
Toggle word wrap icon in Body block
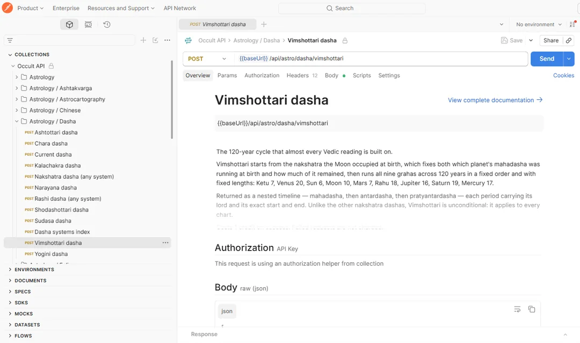(x=517, y=309)
